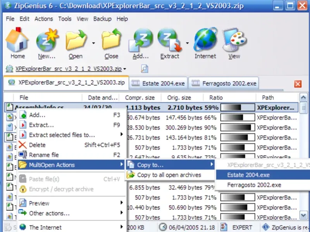Choose Delete in context menu

coord(72,145)
